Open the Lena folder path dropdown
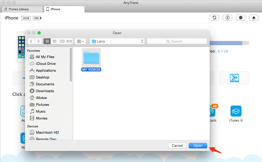This screenshot has width=262, height=162. pyautogui.click(x=117, y=41)
